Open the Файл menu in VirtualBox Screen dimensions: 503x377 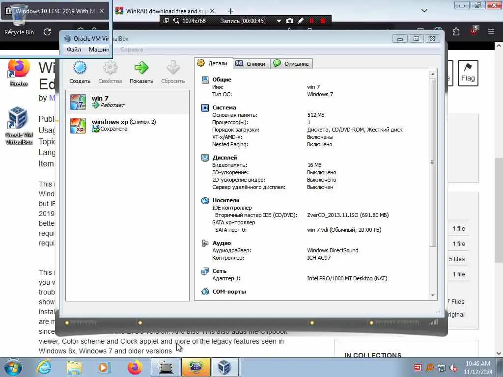(74, 50)
